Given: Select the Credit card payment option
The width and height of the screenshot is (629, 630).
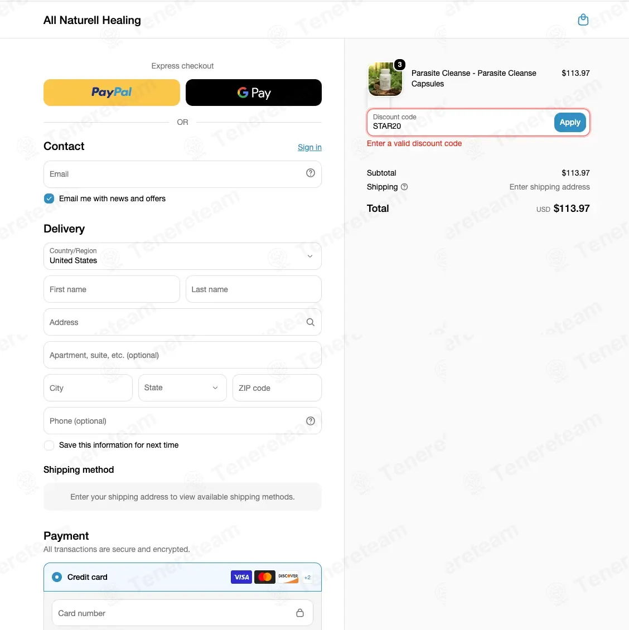Looking at the screenshot, I should coord(57,577).
